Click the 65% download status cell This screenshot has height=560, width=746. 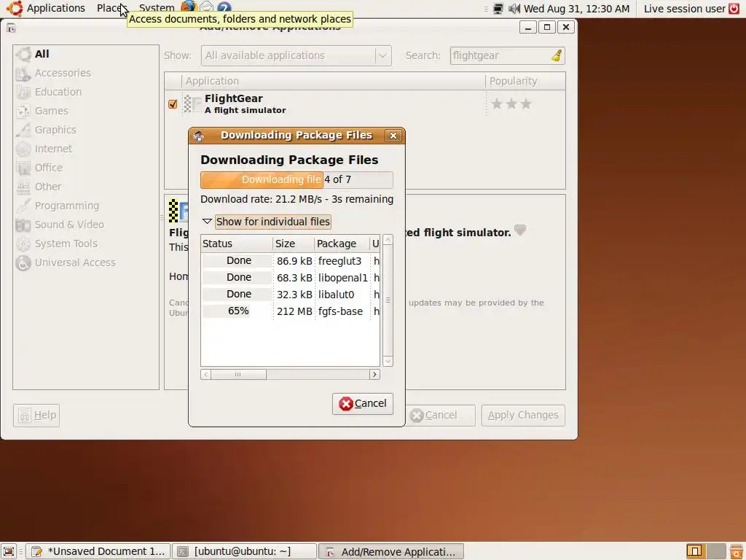click(238, 311)
